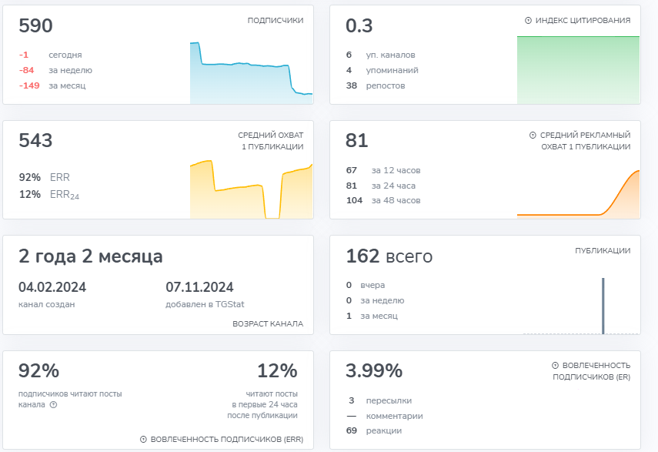
Task: Click the arrow icon beside ИНДЕКС ЦИТИРОВАНИЯ
Action: [528, 21]
